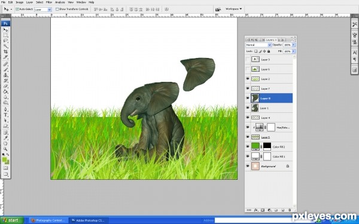Uncheck the Auto-Select checkbox
The height and width of the screenshot is (224, 359).
pos(17,9)
